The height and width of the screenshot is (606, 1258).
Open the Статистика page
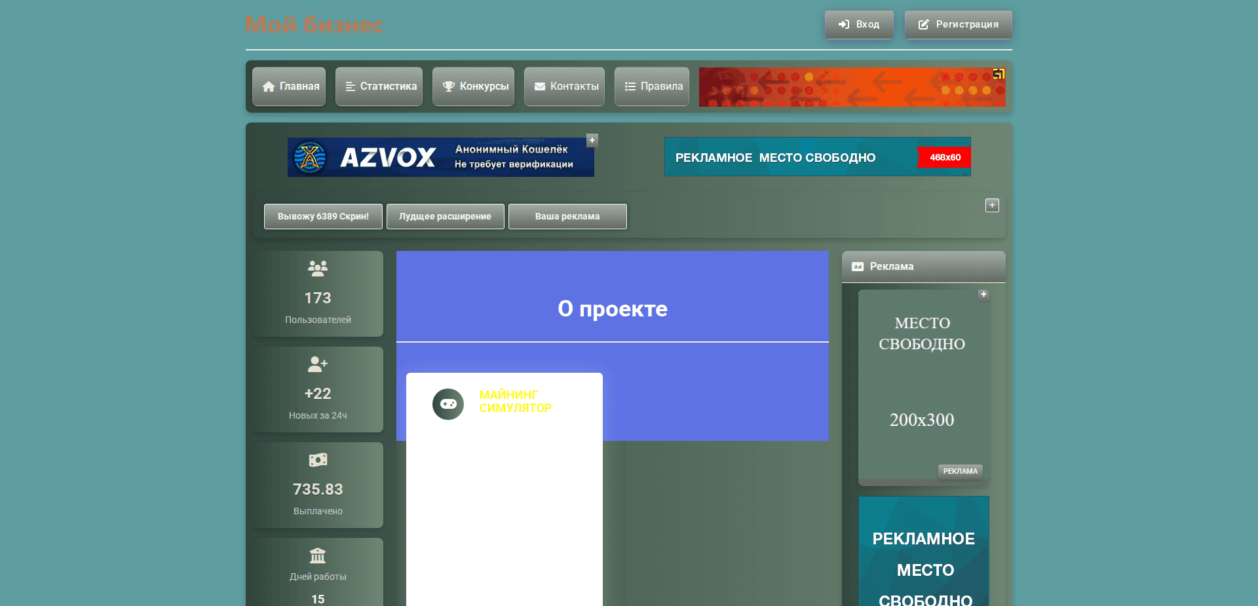click(x=379, y=86)
